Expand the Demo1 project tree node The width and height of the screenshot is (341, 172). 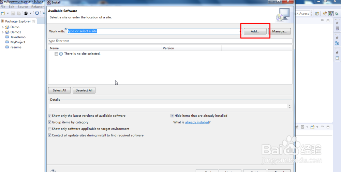(x=3, y=32)
